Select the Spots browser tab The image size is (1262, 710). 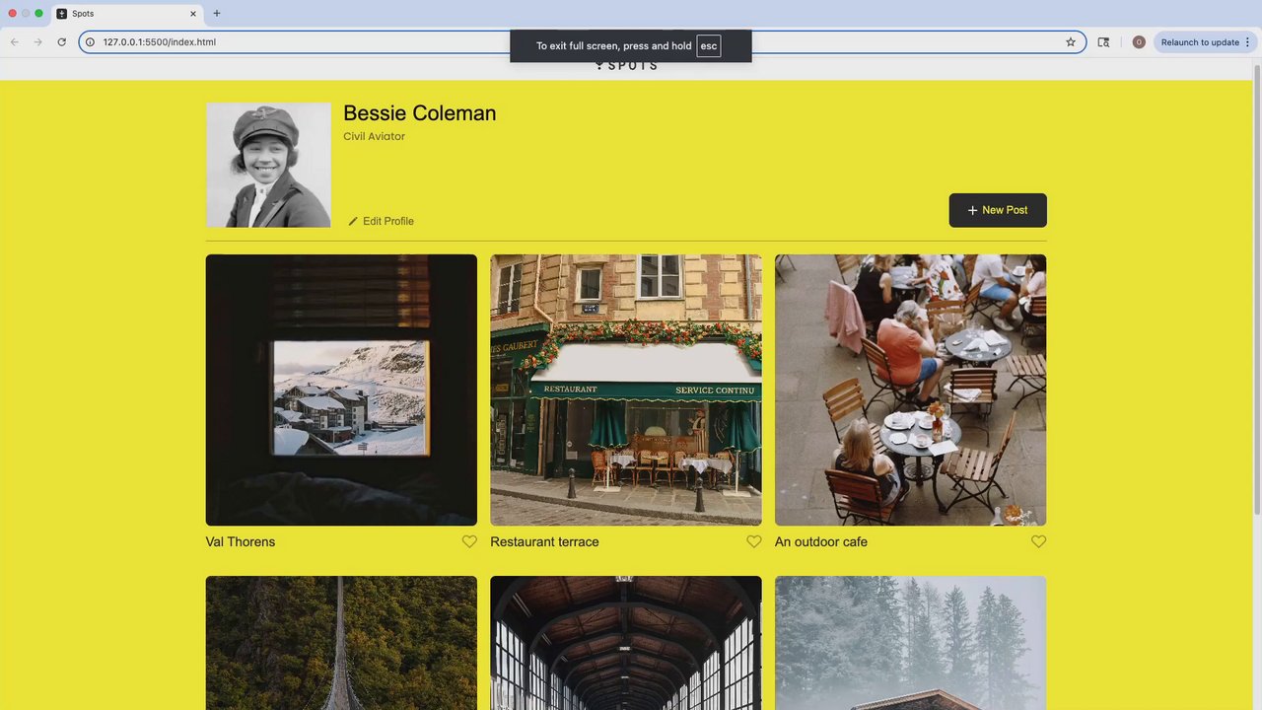(x=126, y=14)
